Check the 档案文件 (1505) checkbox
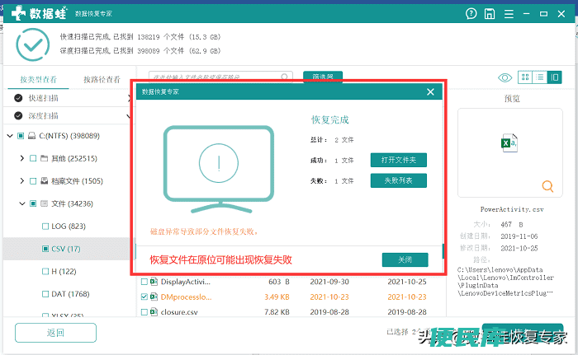This screenshot has height=355, width=578. (x=33, y=181)
